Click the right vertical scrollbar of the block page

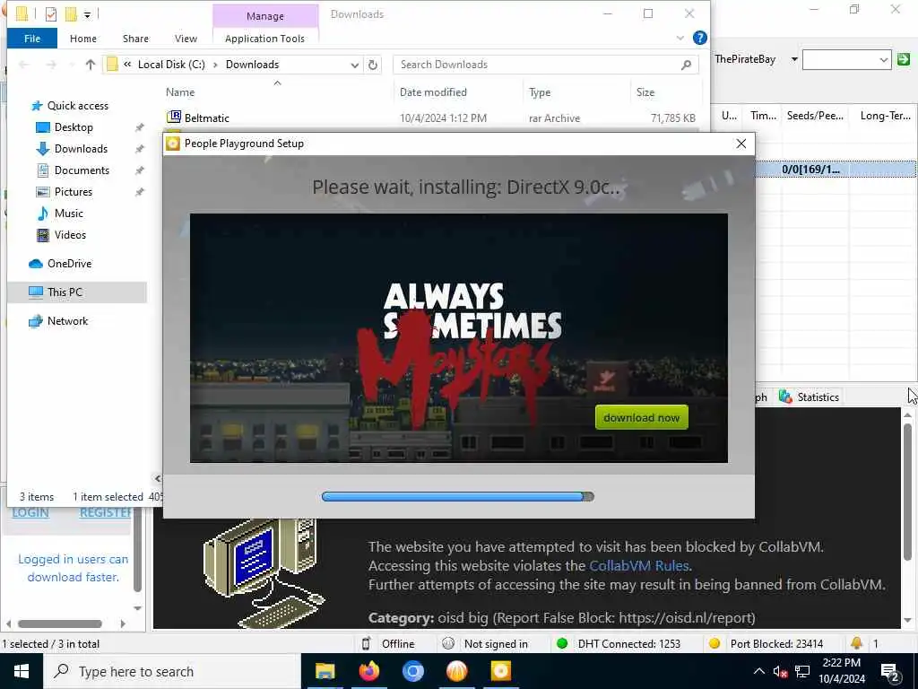(x=907, y=493)
